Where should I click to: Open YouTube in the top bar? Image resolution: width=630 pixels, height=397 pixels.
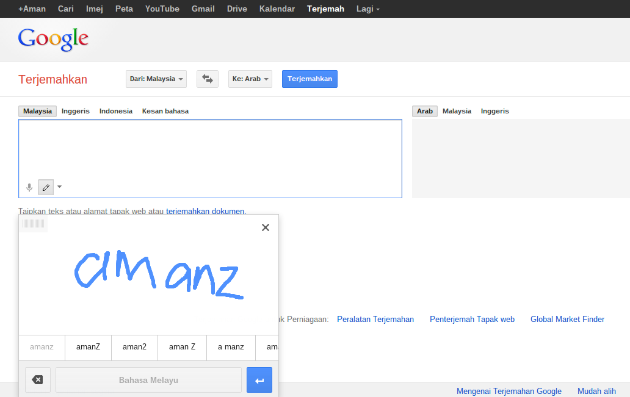[x=162, y=9]
